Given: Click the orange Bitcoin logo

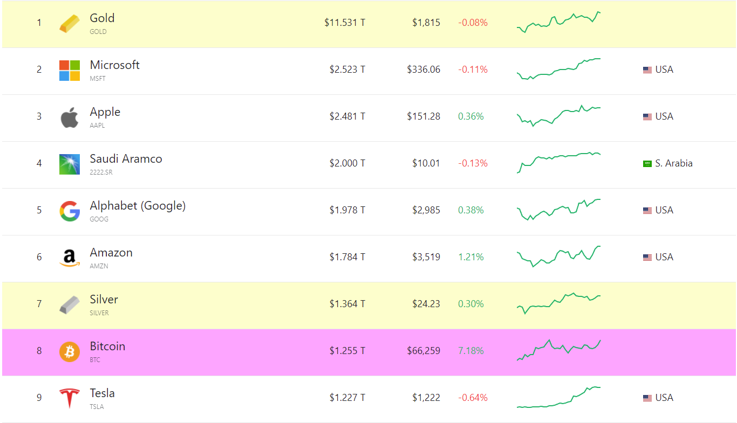Looking at the screenshot, I should point(70,352).
